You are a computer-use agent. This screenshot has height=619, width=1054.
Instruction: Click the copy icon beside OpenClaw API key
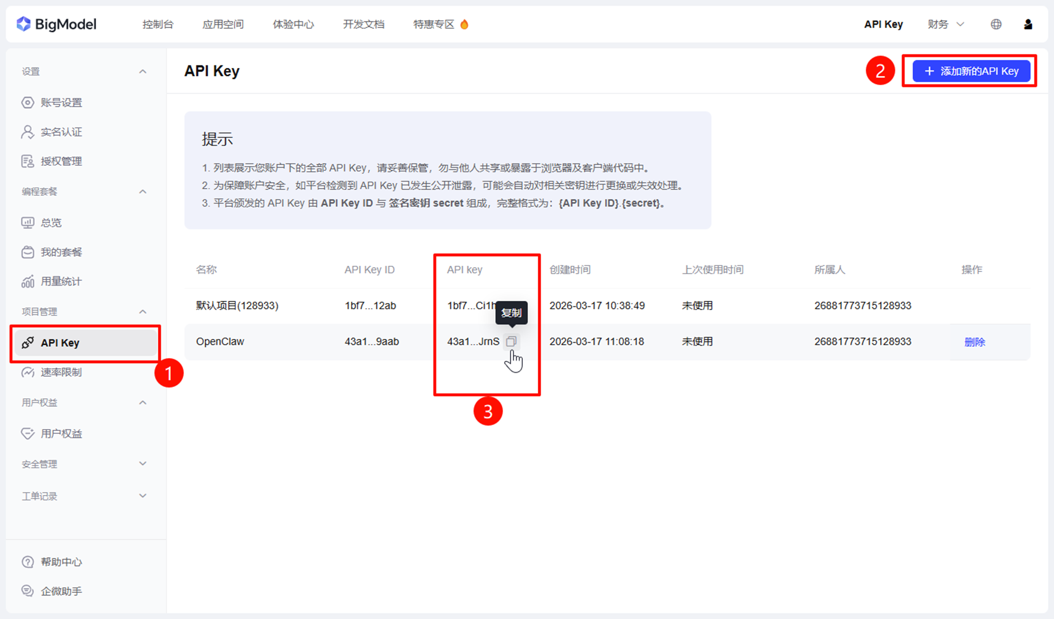511,341
